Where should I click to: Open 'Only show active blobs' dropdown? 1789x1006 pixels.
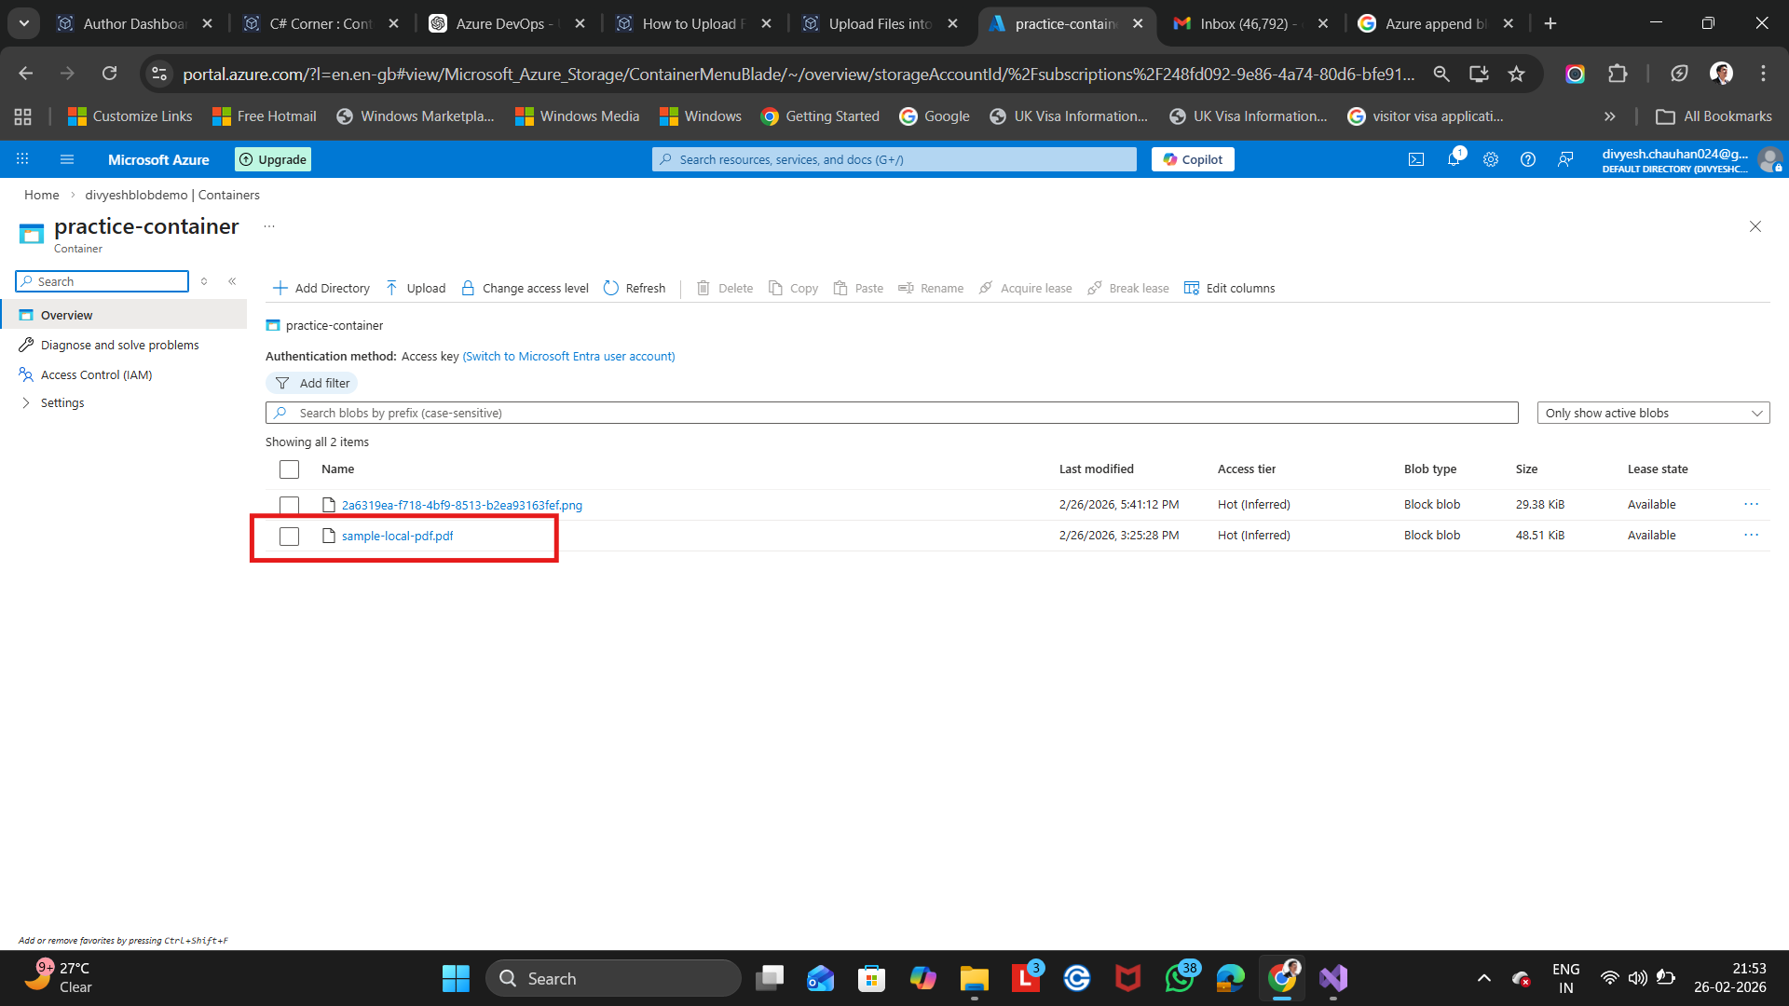coord(1653,413)
